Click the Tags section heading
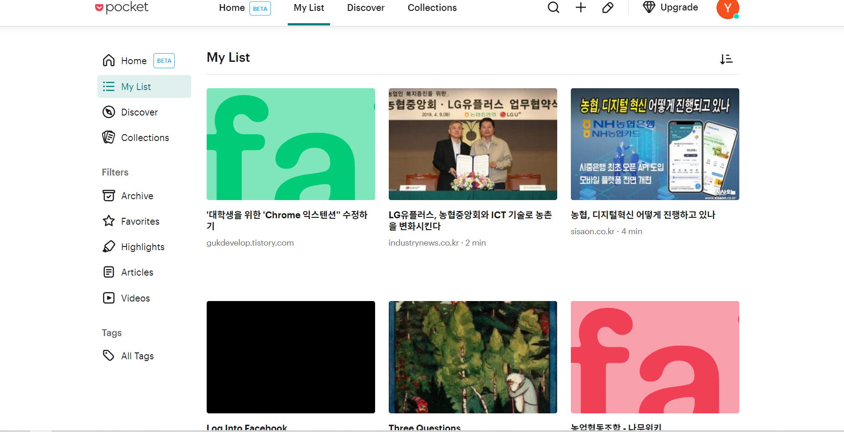The height and width of the screenshot is (432, 844). tap(112, 333)
